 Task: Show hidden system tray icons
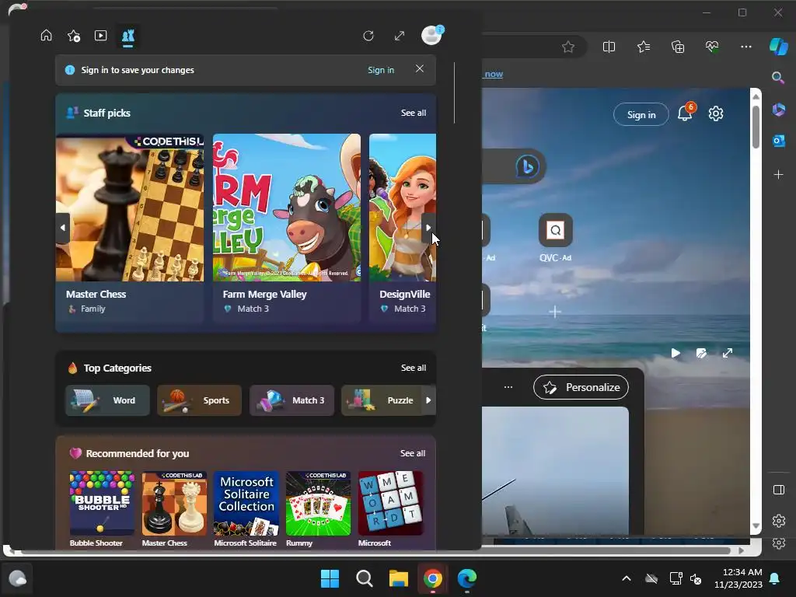(x=627, y=578)
